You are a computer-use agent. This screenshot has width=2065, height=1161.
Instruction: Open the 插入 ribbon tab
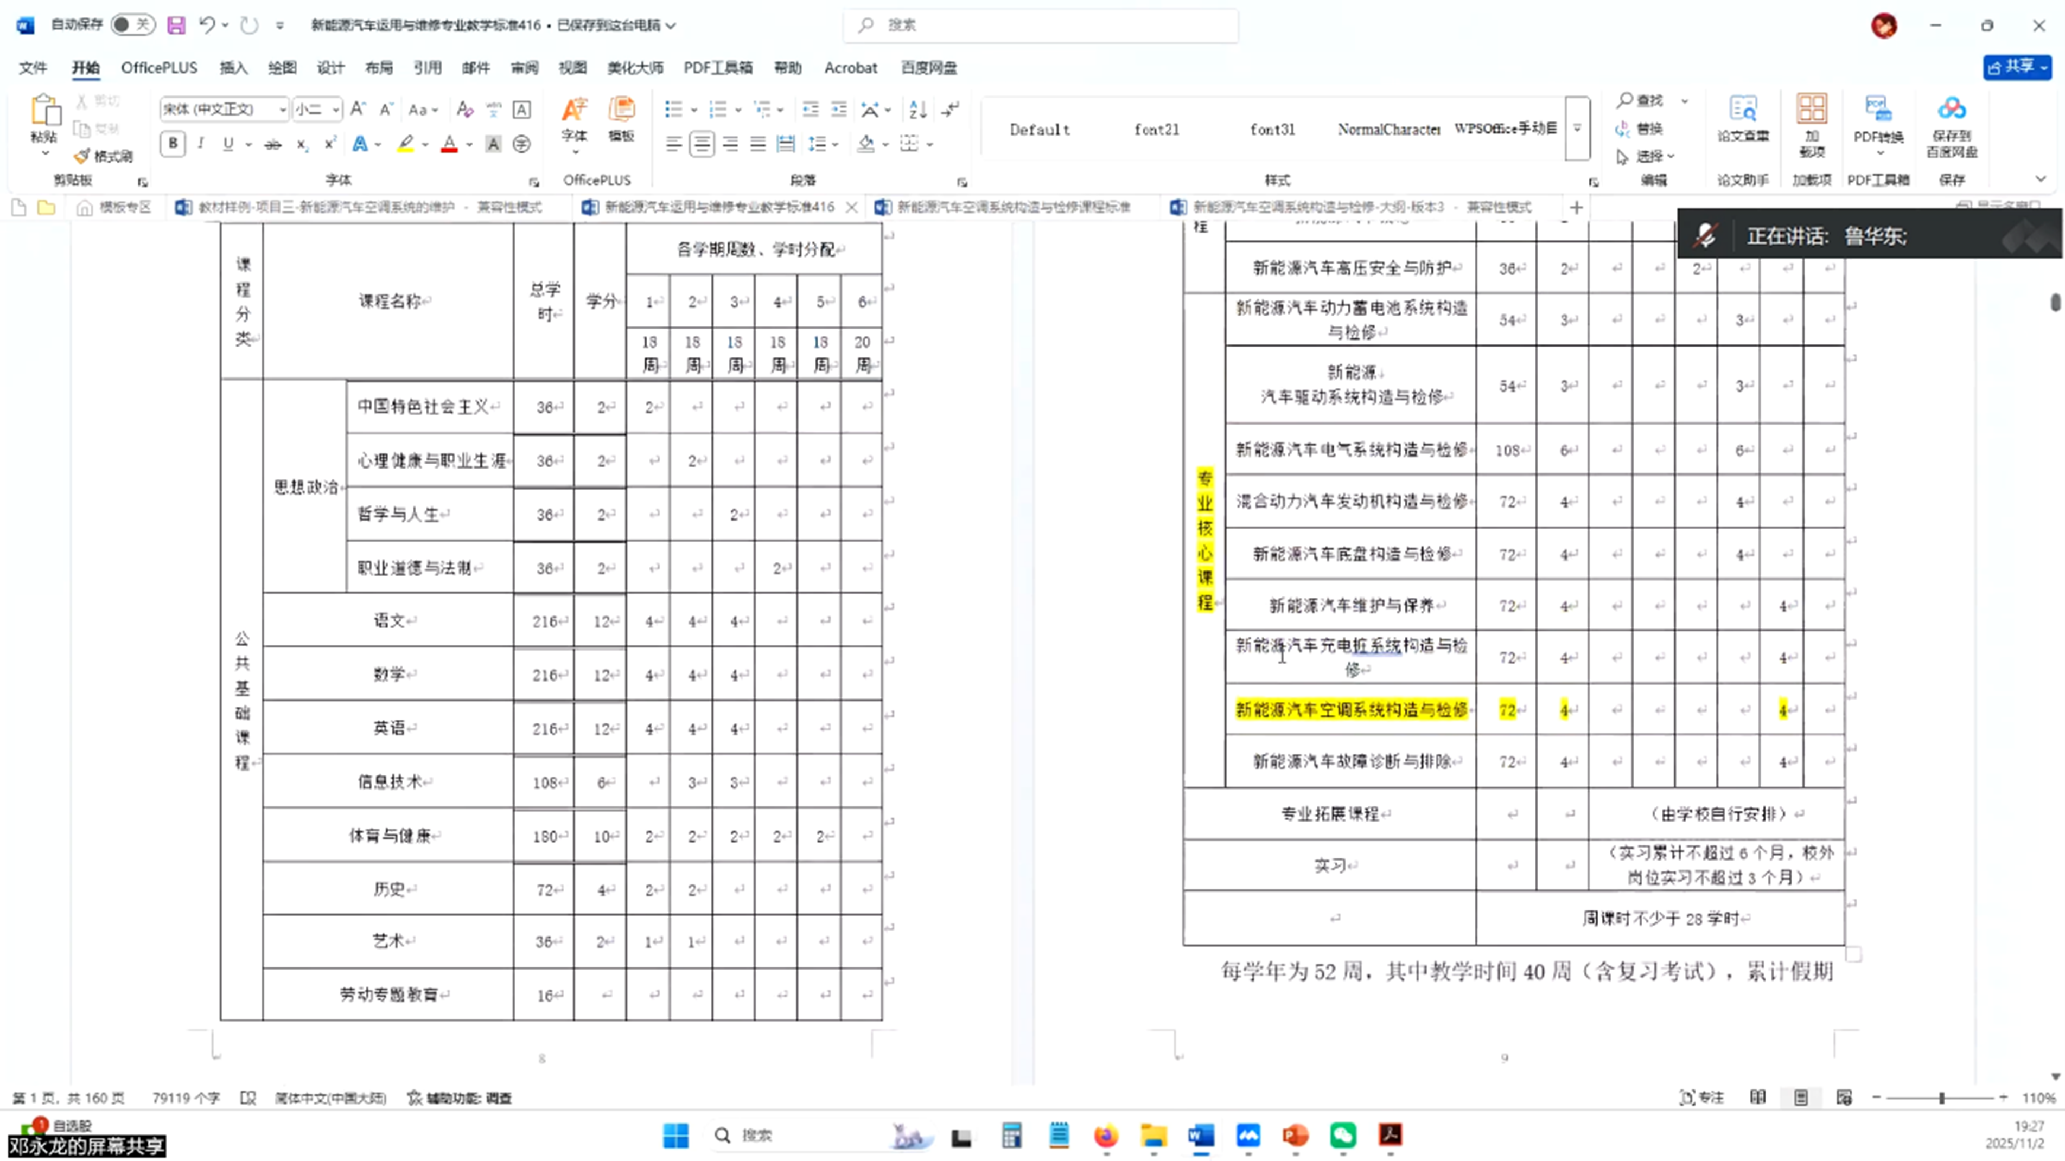pos(233,67)
